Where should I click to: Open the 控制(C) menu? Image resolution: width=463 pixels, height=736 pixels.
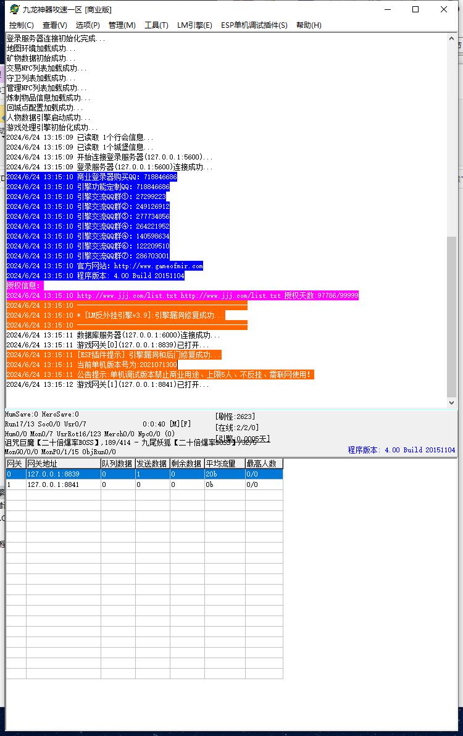[21, 25]
